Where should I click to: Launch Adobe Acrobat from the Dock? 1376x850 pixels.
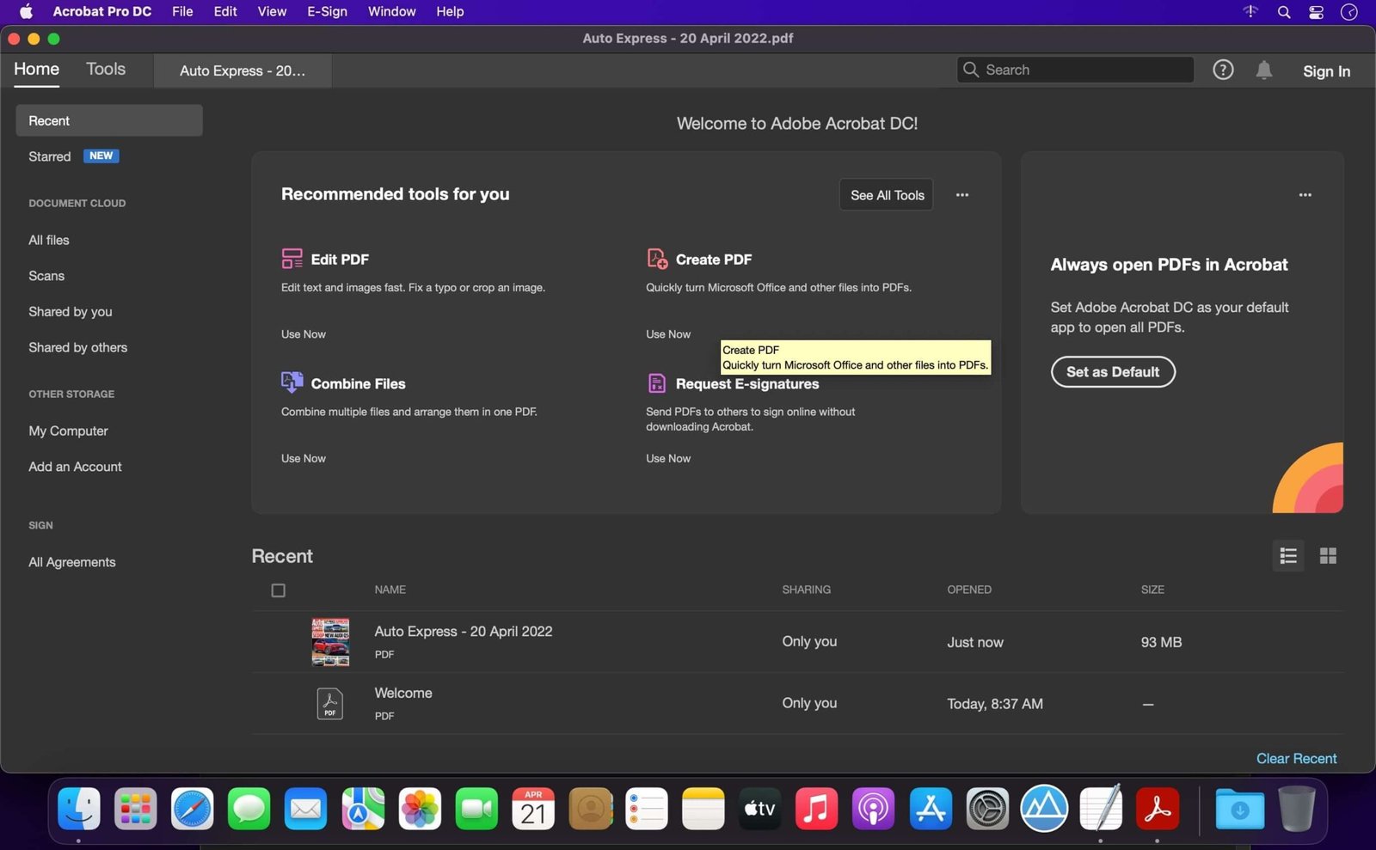(x=1158, y=808)
